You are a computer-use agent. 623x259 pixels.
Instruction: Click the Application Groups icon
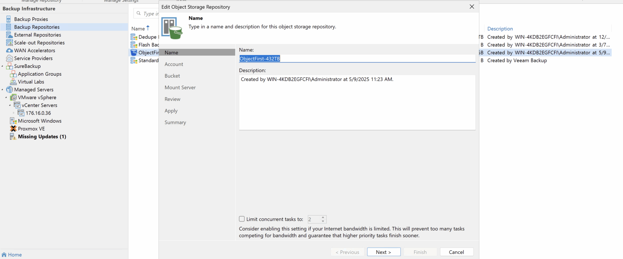[x=13, y=74]
